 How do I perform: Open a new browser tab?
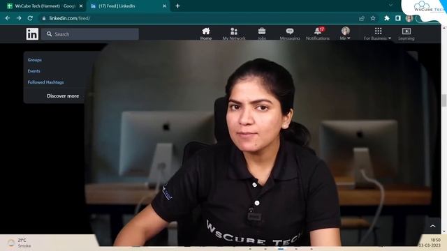pyautogui.click(x=177, y=6)
